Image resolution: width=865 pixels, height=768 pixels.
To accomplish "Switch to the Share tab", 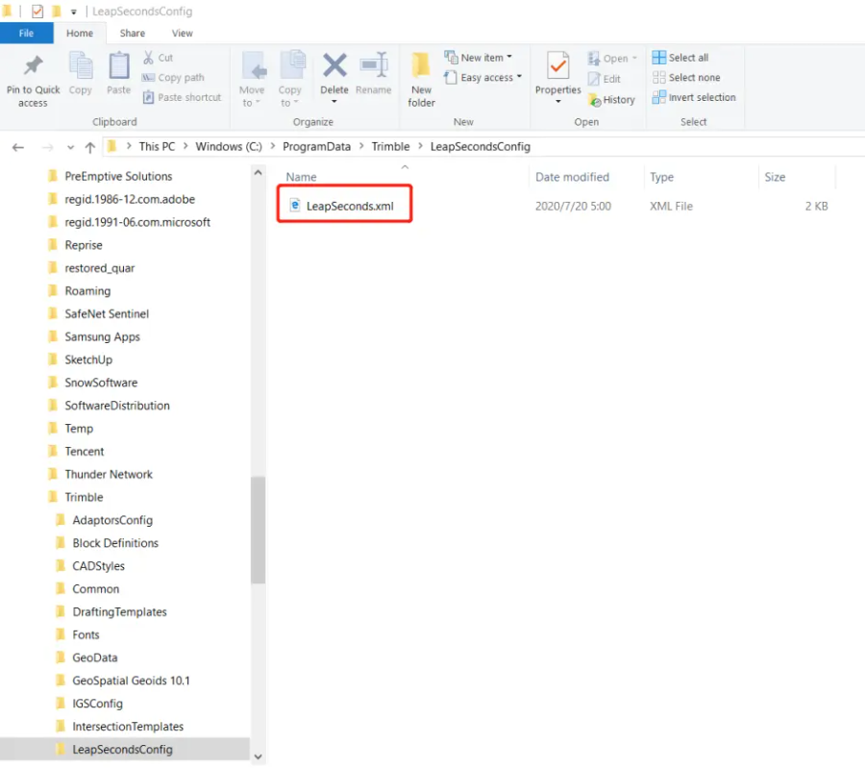I will point(133,33).
